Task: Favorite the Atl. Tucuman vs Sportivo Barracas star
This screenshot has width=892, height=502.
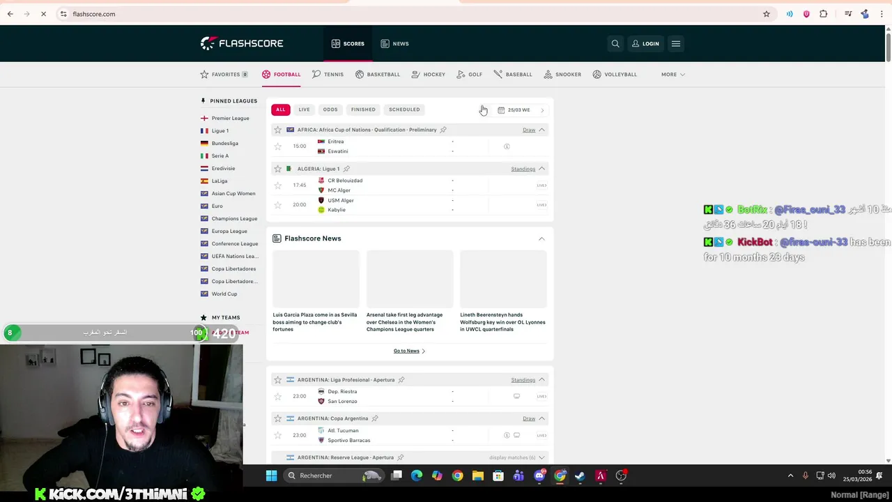Action: tap(278, 435)
